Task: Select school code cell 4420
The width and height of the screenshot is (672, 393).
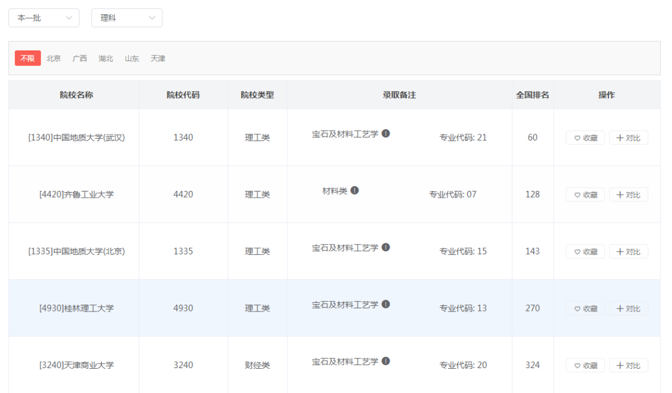Action: point(183,195)
